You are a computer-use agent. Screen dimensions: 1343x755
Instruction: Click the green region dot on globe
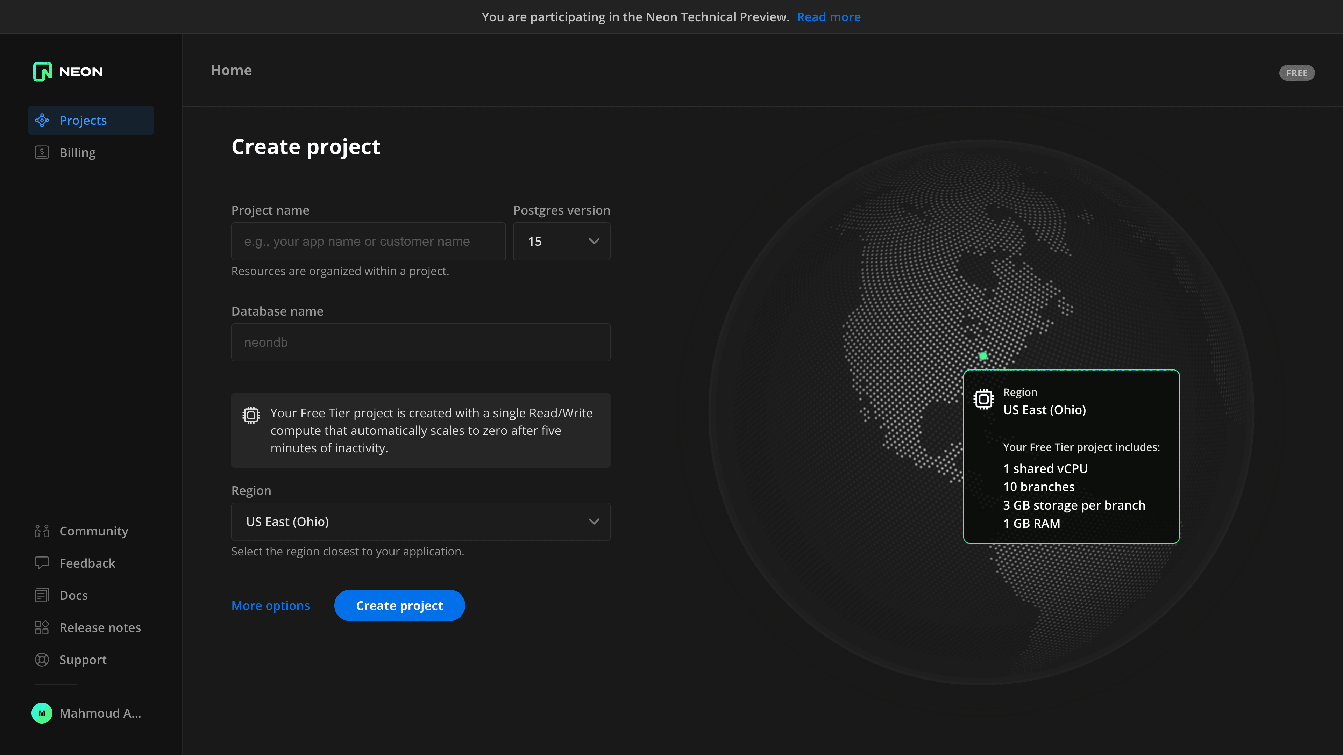click(983, 356)
